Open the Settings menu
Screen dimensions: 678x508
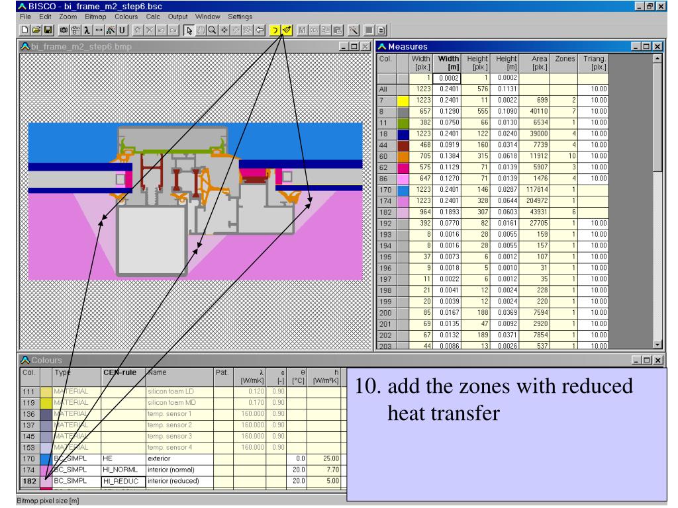click(240, 17)
